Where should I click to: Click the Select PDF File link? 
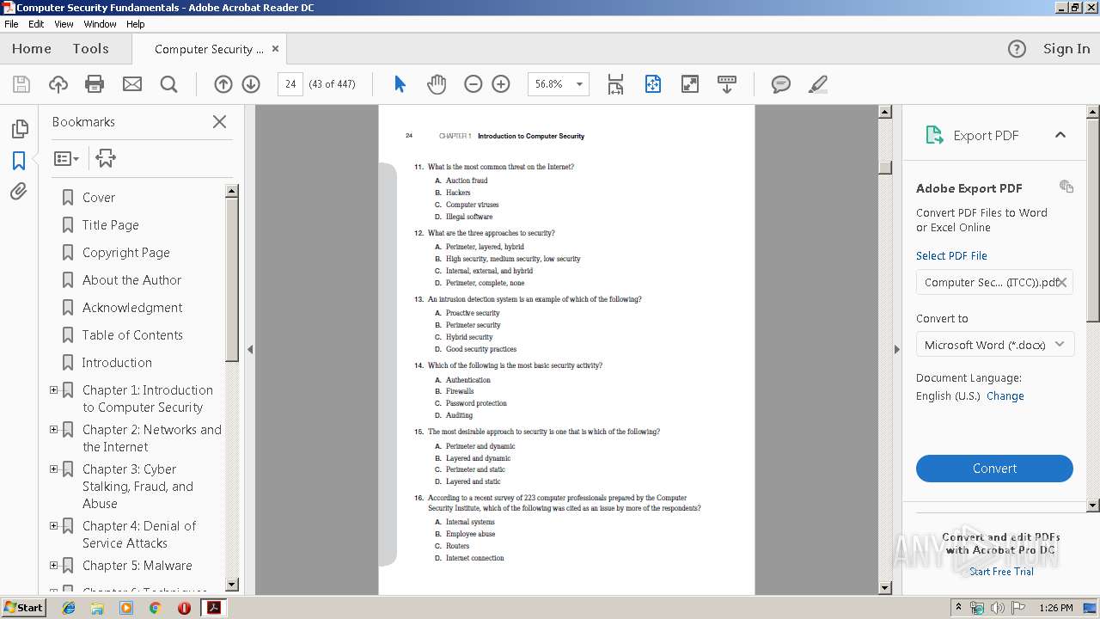(951, 255)
